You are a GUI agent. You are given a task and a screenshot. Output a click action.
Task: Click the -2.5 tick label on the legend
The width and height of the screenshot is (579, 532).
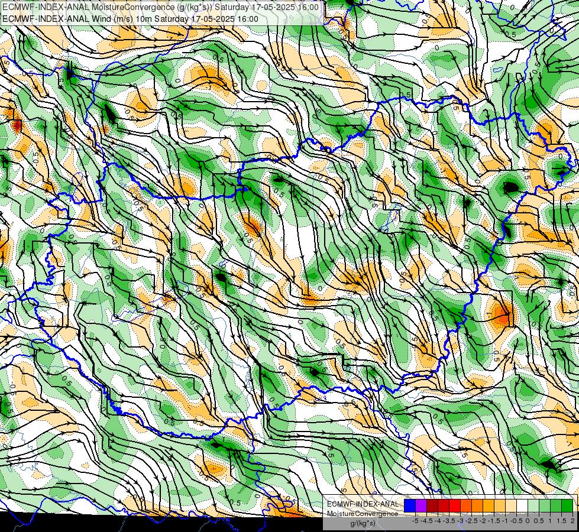click(471, 521)
